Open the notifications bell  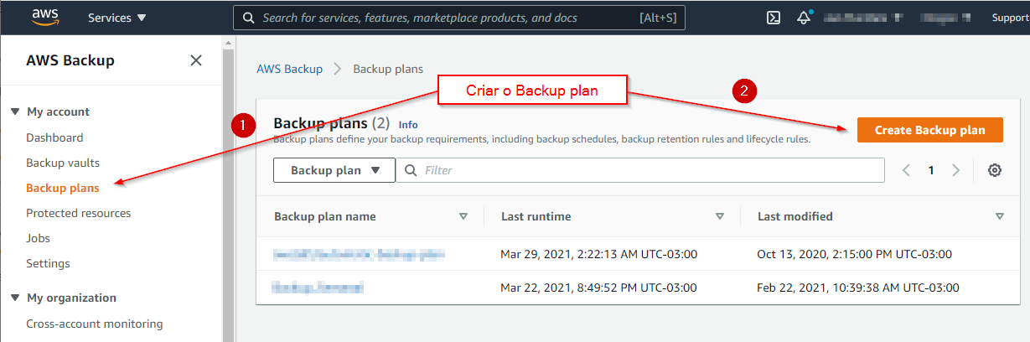(x=804, y=18)
